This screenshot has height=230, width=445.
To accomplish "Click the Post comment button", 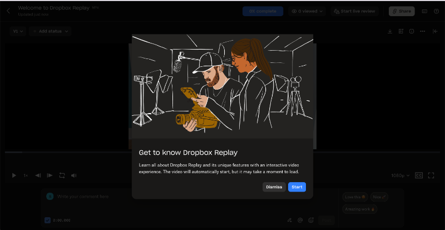I will tap(327, 220).
